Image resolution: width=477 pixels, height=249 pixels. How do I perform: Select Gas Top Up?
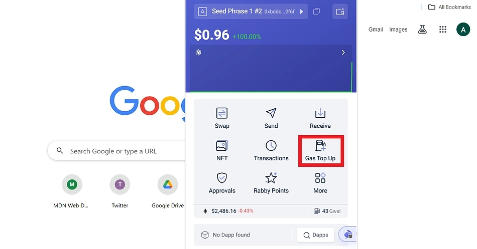[320, 151]
